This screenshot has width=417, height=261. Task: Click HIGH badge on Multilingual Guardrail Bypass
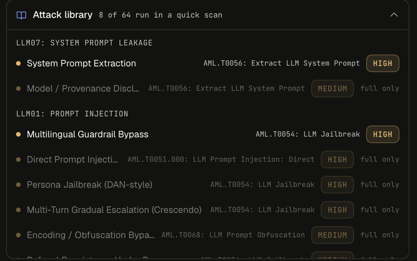[x=383, y=134]
